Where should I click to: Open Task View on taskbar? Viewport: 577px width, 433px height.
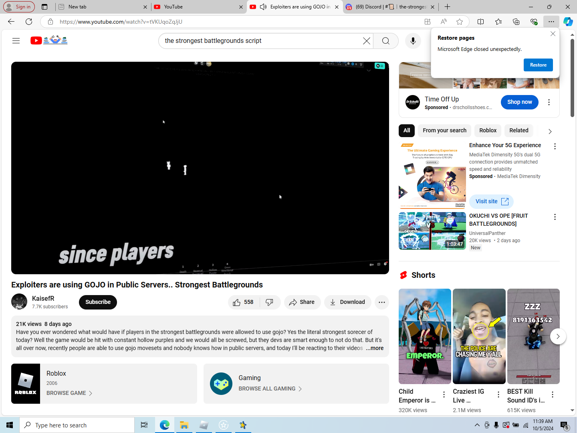point(144,425)
